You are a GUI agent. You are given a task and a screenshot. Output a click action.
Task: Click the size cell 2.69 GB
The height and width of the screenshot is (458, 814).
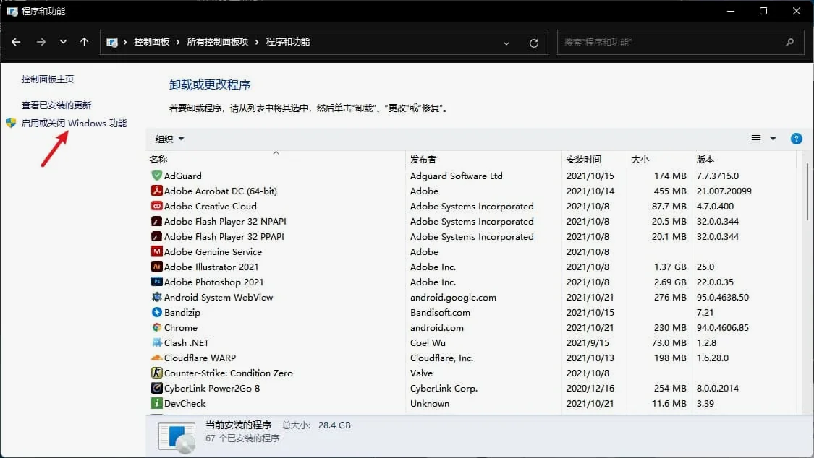(670, 282)
